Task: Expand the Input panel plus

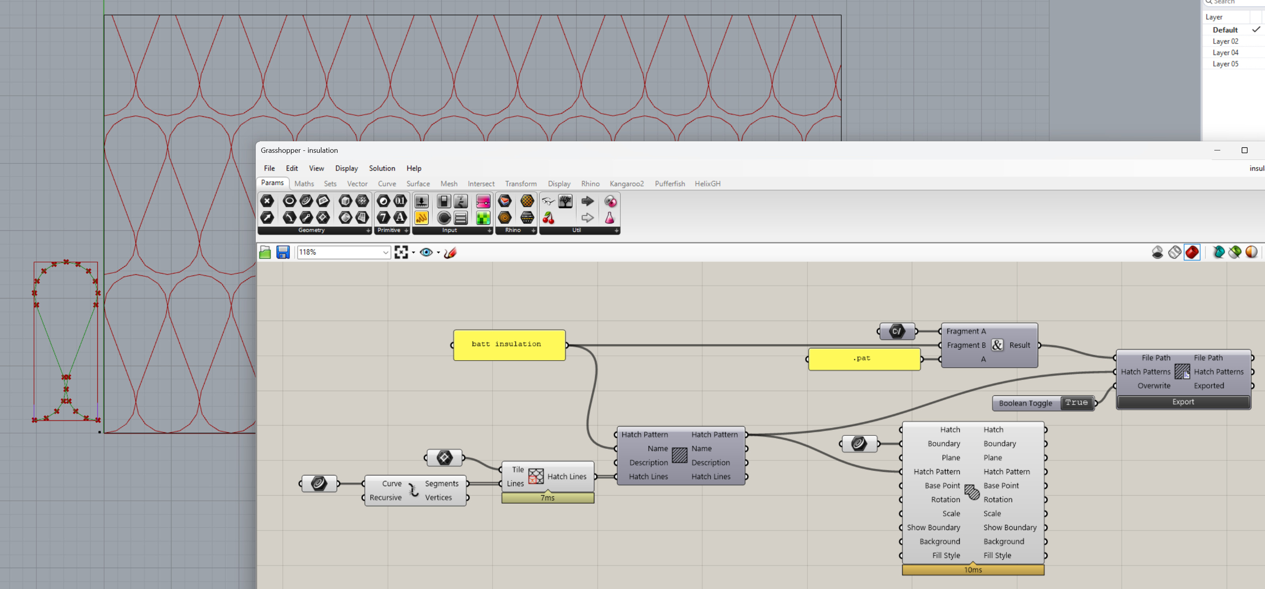Action: click(x=489, y=230)
